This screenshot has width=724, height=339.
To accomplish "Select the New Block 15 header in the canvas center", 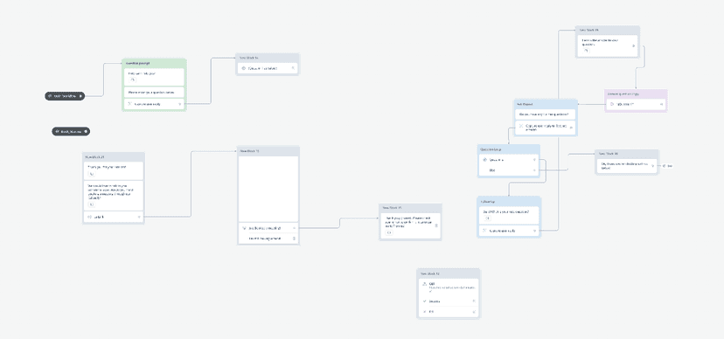I will [x=410, y=208].
